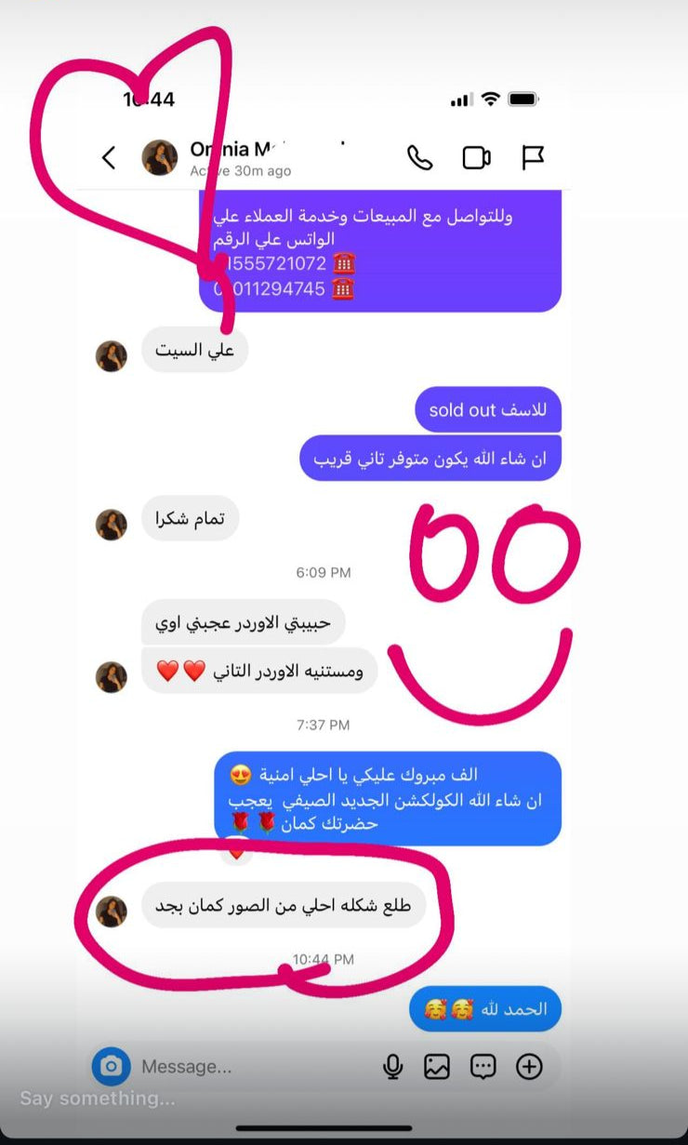This screenshot has height=1145, width=688.
Task: Open the flag icon in chat header
Action: pyautogui.click(x=532, y=158)
